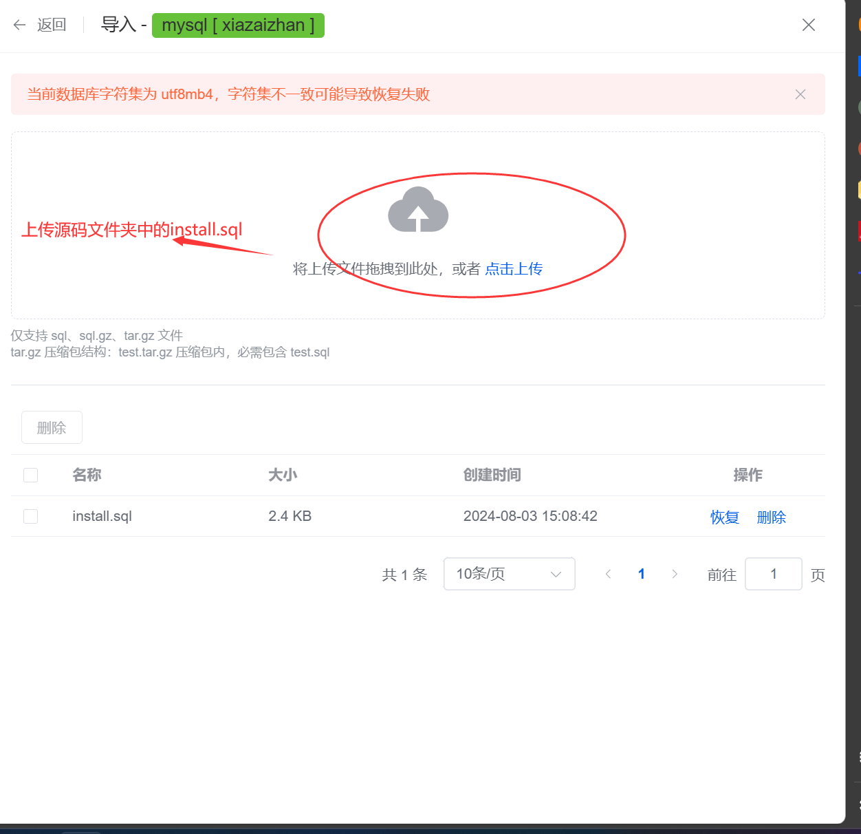Toggle the select-all checkbox in table header
The width and height of the screenshot is (861, 834).
coord(31,475)
